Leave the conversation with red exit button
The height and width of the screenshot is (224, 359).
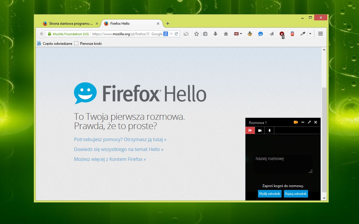click(x=250, y=130)
